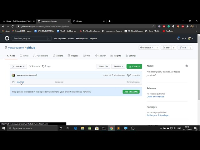The height and width of the screenshot is (150, 200).
Task: Open the master branch dropdown
Action: [x=18, y=66]
